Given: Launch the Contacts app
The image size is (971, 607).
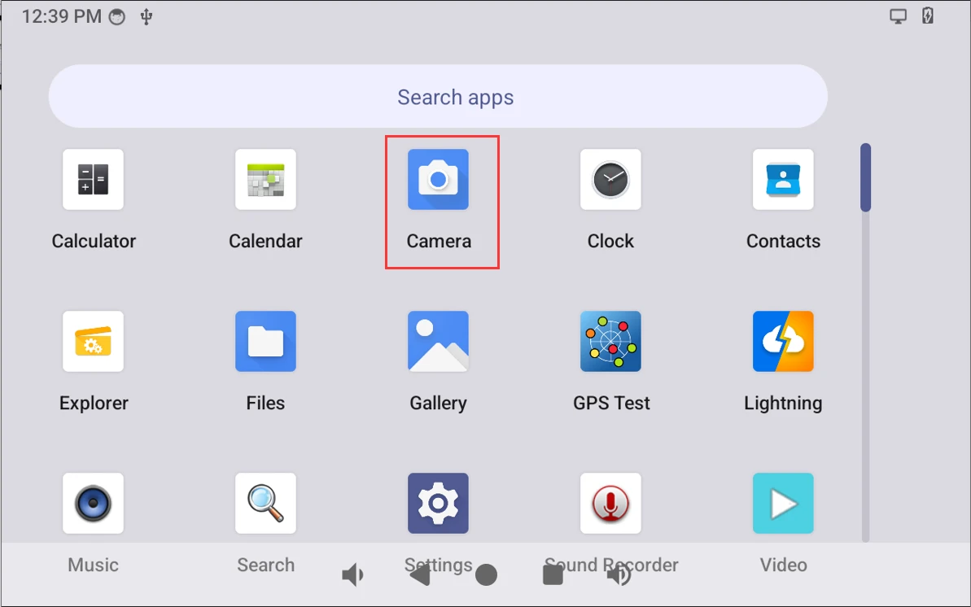Looking at the screenshot, I should pyautogui.click(x=783, y=180).
